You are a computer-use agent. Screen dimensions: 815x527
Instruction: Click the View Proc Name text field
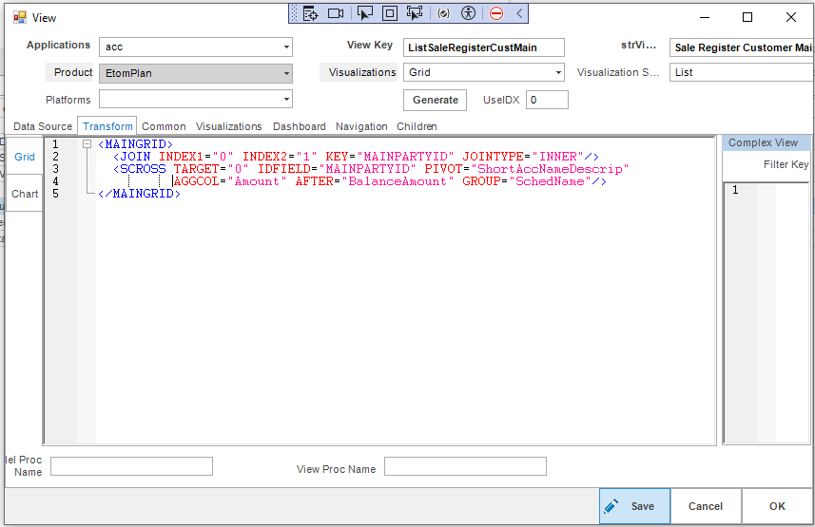pos(465,466)
